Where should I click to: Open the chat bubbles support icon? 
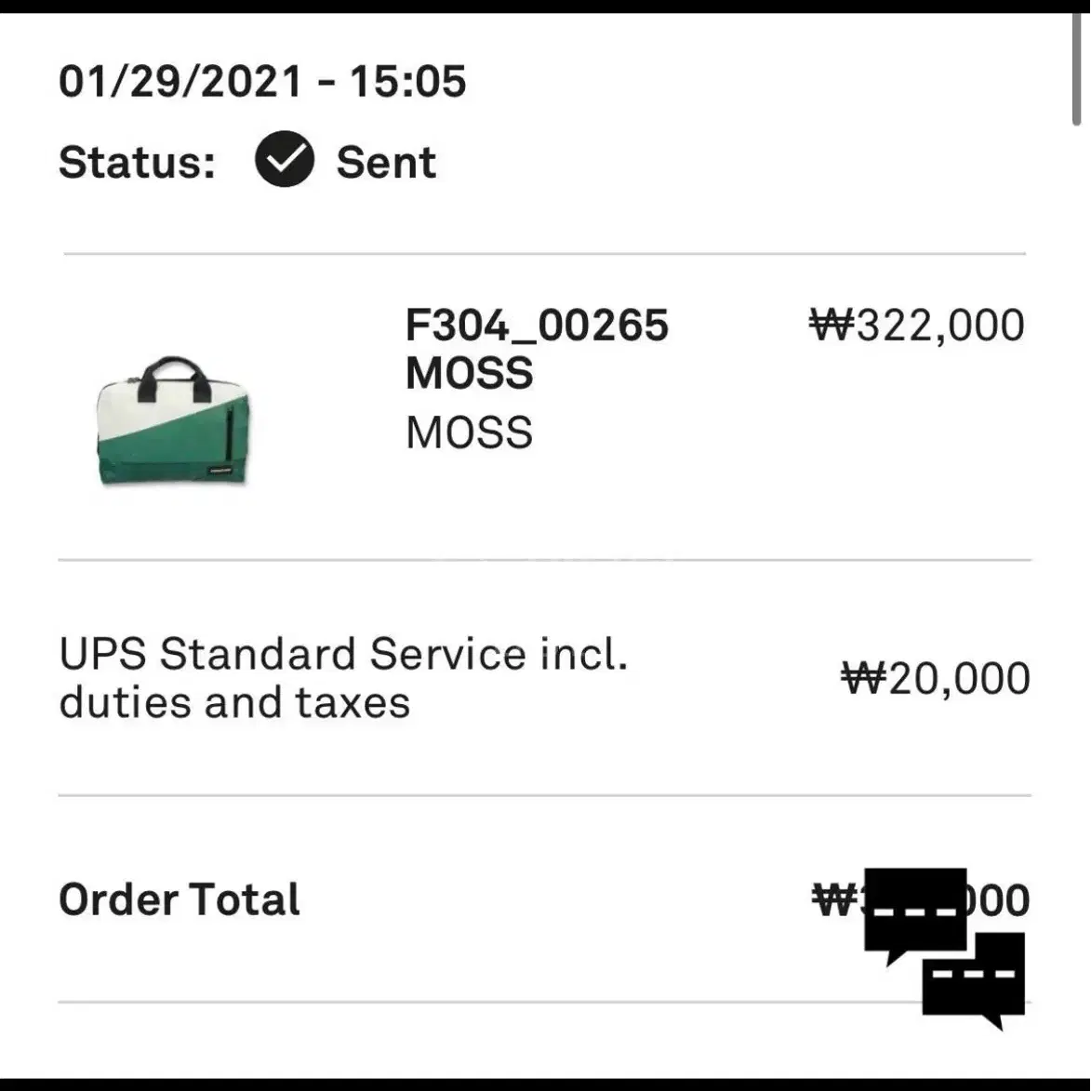click(944, 949)
